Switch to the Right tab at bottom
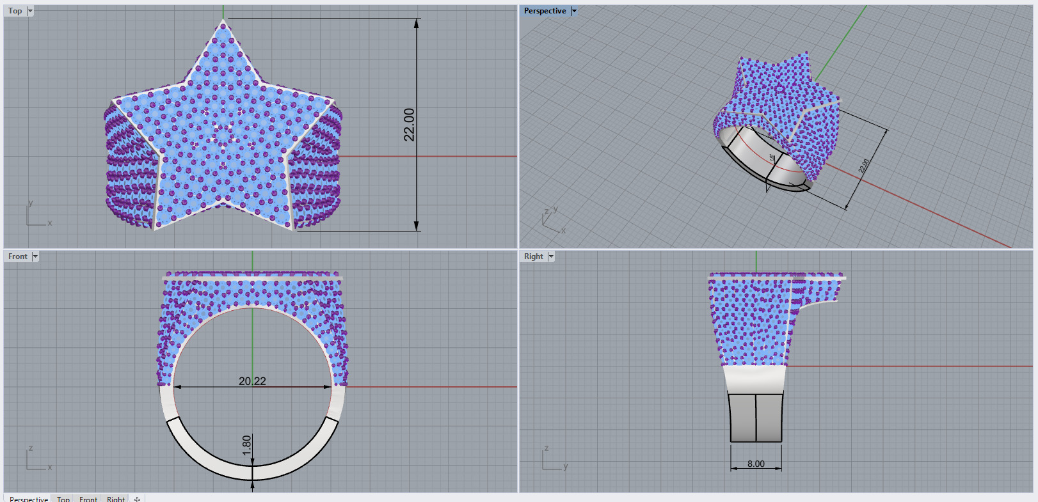1038x502 pixels. [x=116, y=499]
